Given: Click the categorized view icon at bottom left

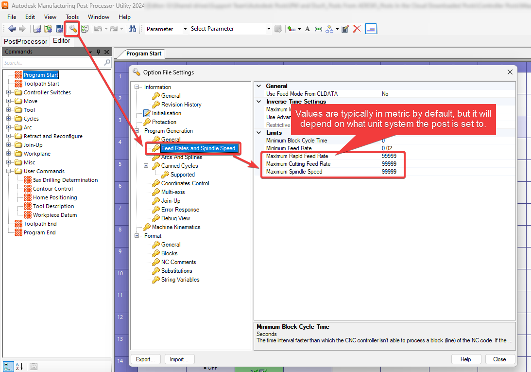Looking at the screenshot, I should pos(7,366).
